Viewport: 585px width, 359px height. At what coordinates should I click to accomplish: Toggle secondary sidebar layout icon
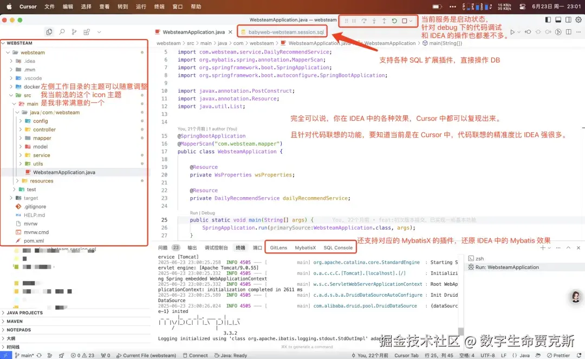(568, 19)
